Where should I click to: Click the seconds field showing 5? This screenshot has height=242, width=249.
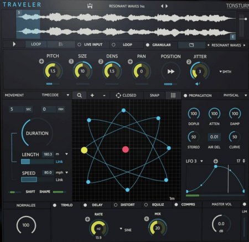17,109
